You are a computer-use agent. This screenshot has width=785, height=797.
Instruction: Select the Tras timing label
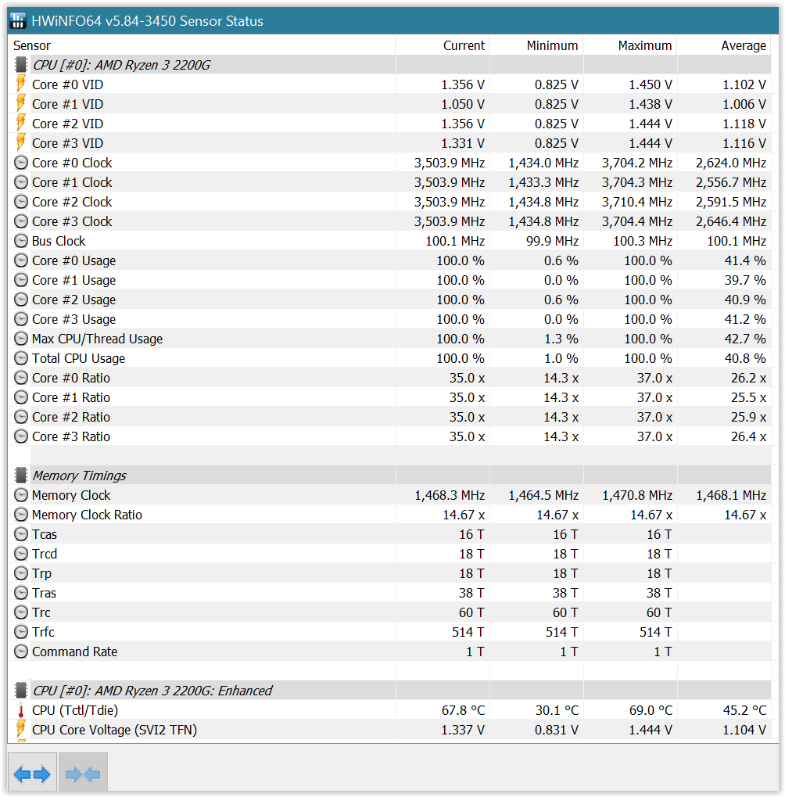click(x=45, y=593)
